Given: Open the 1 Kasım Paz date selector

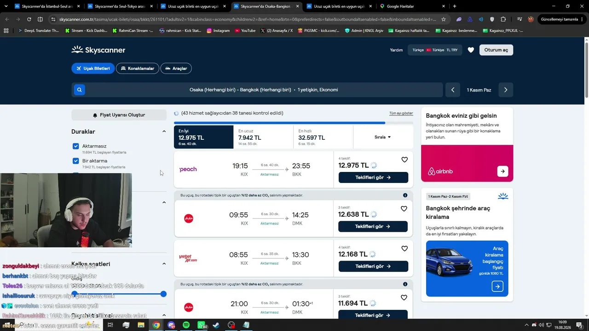Looking at the screenshot, I should point(479,90).
